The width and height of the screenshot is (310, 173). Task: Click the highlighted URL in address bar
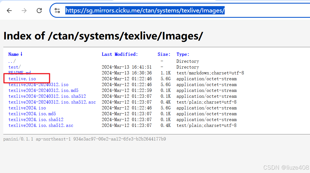[145, 11]
